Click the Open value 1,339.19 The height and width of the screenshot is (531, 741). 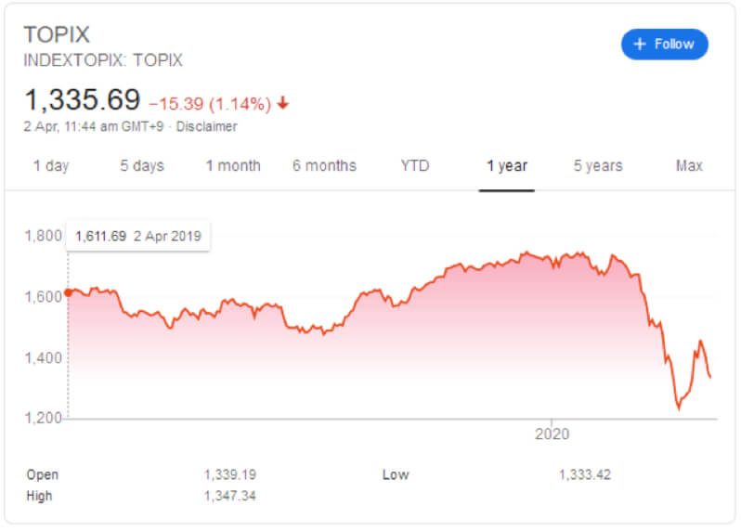tap(230, 474)
